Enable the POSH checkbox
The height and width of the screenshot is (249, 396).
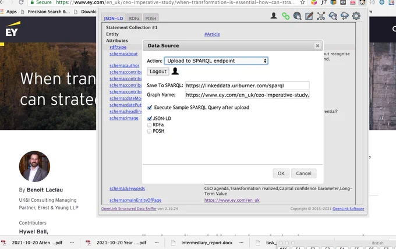click(150, 131)
